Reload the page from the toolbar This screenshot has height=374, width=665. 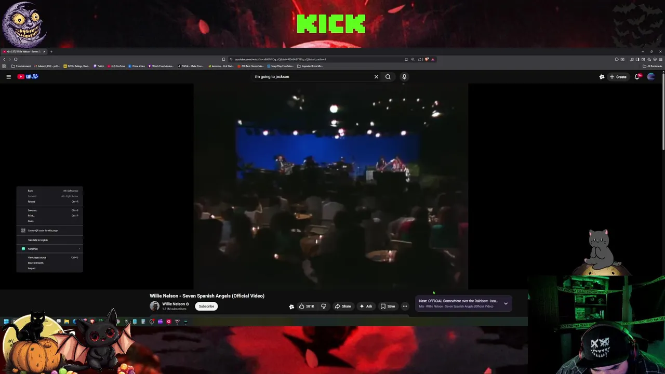point(16,59)
